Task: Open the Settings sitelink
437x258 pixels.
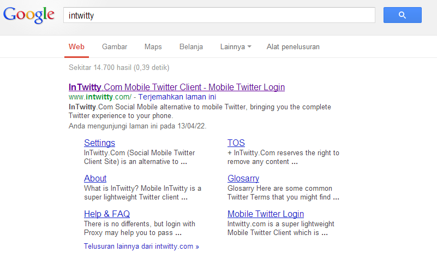Action: tap(99, 143)
